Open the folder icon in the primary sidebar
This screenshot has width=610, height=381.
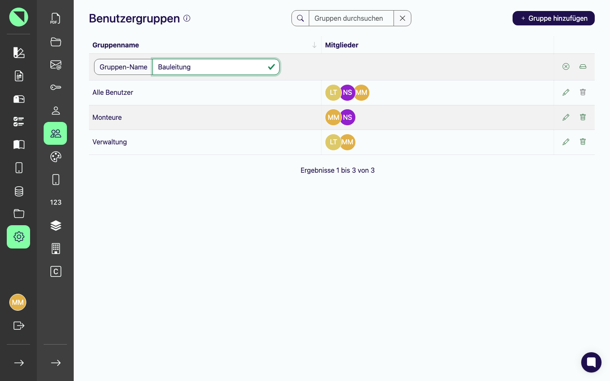(19, 213)
